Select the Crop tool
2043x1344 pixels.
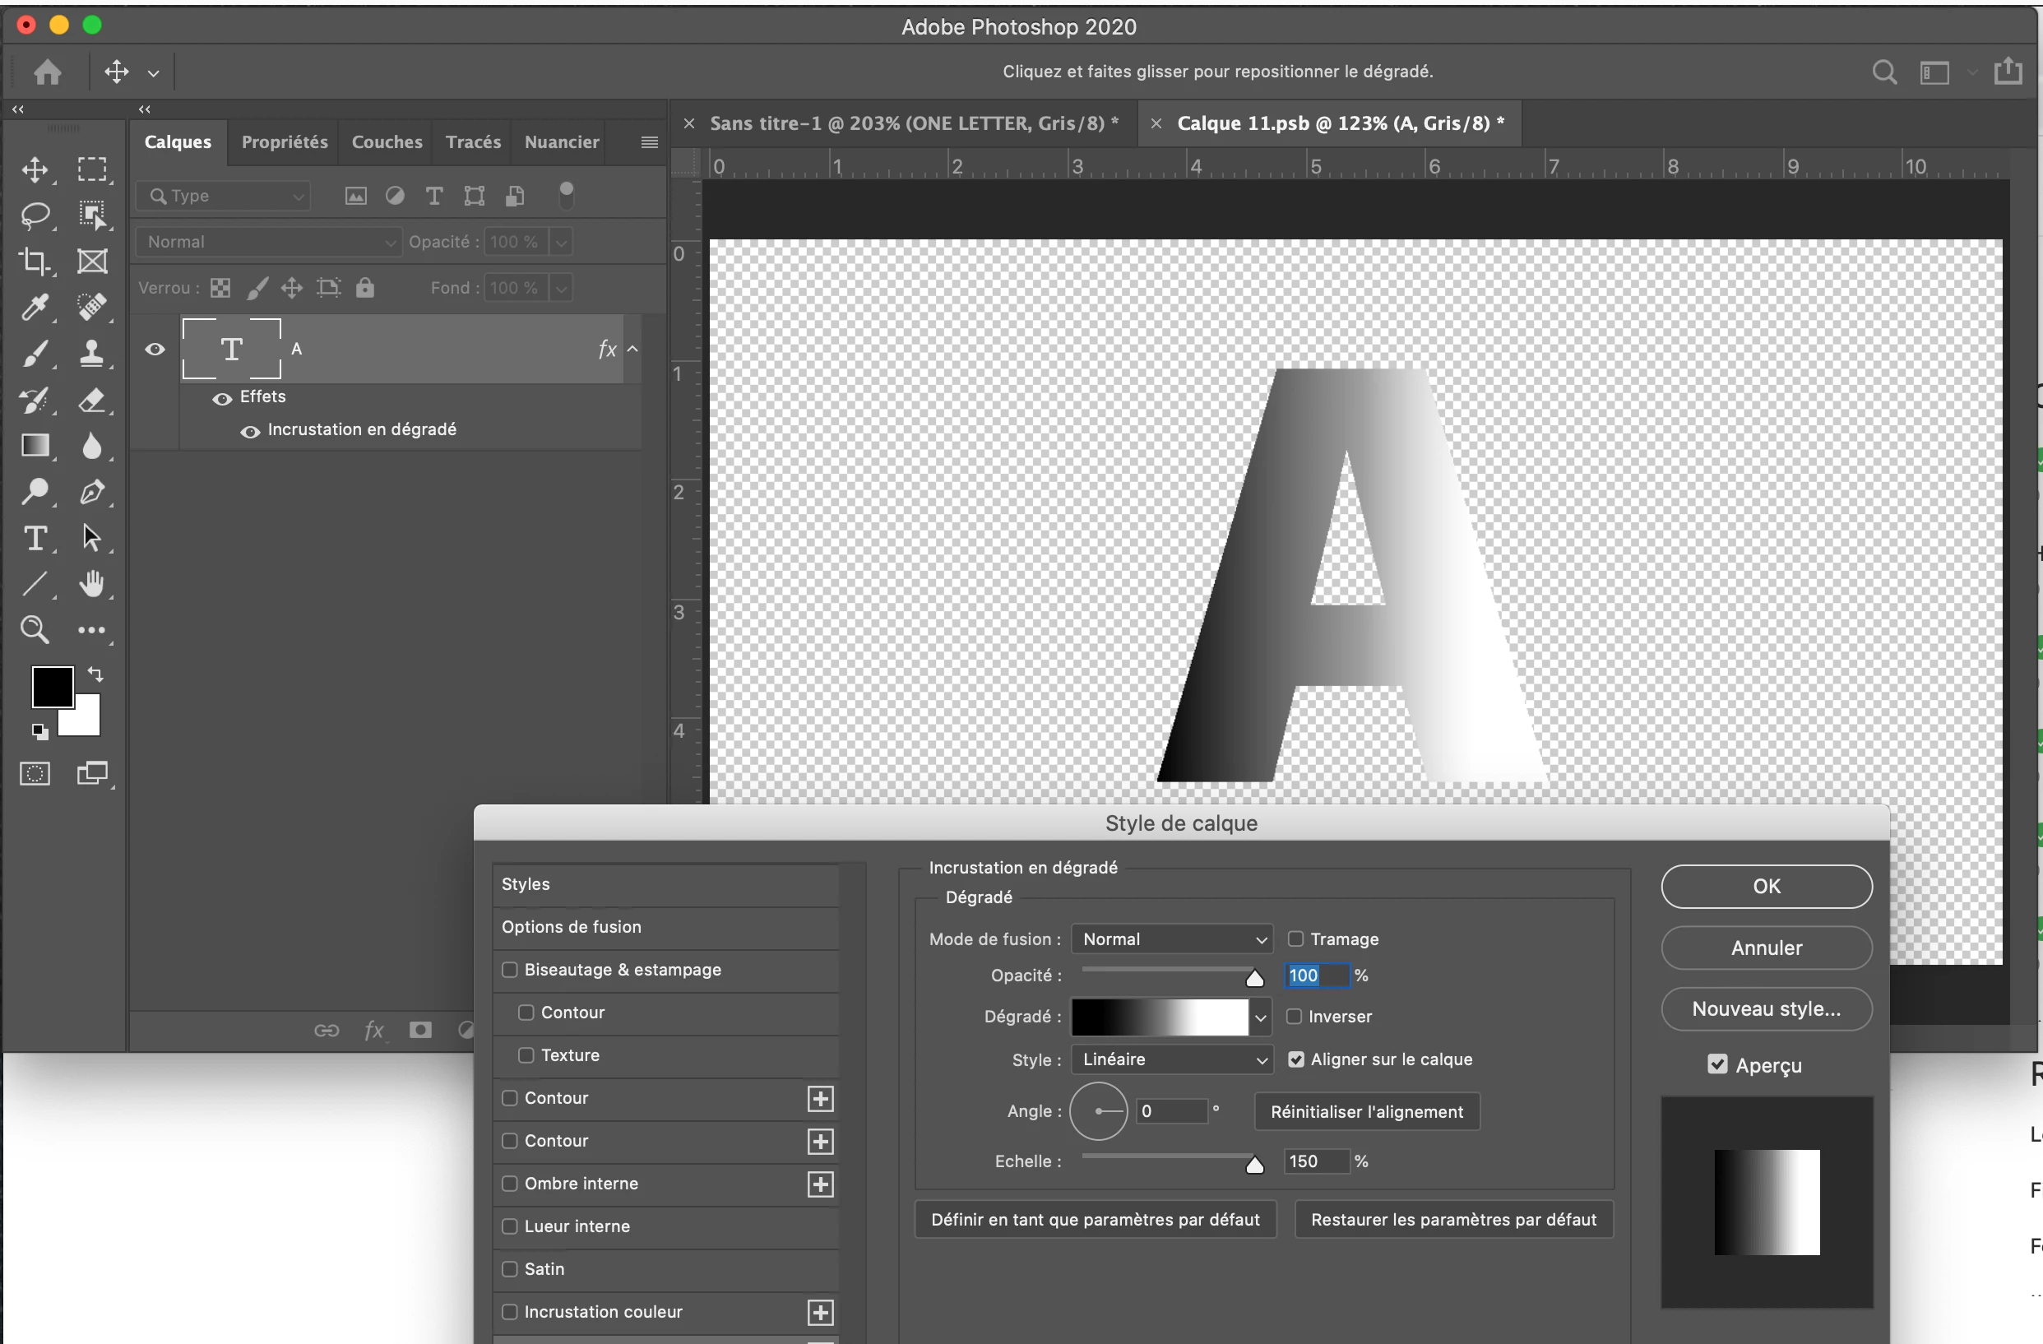[35, 261]
